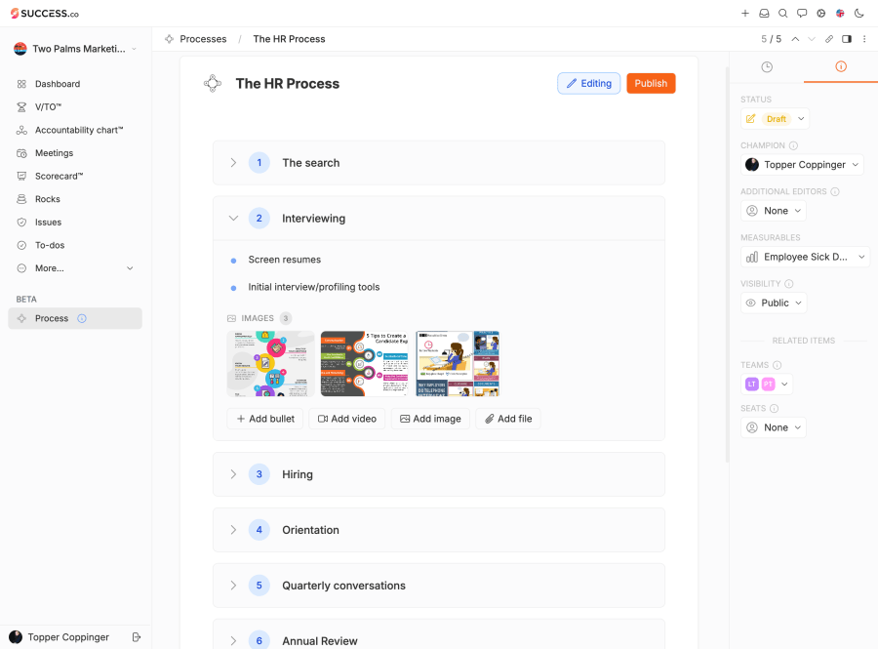
Task: Open the three-dot options menu
Action: pos(864,39)
